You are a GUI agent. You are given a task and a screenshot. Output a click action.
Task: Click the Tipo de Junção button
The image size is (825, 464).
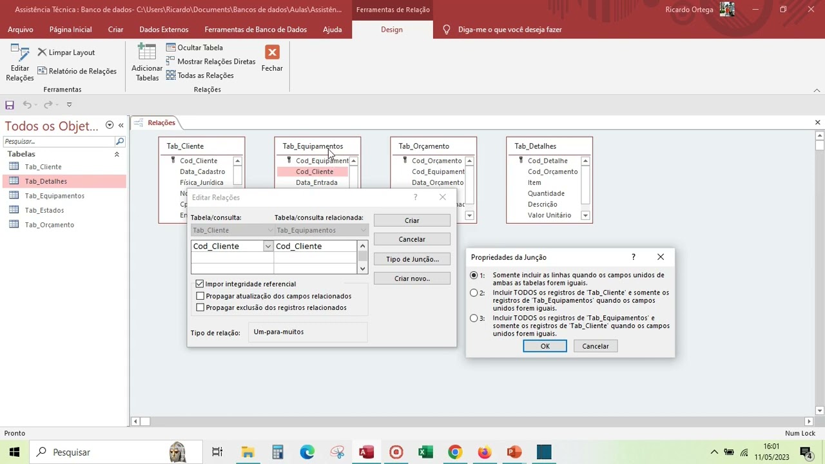tap(412, 259)
